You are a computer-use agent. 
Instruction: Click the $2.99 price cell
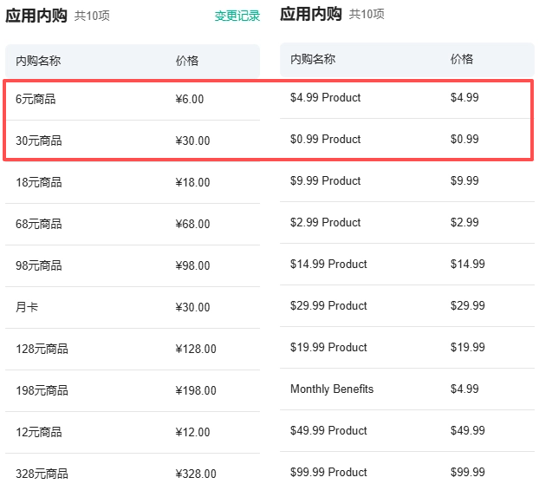[x=464, y=222]
